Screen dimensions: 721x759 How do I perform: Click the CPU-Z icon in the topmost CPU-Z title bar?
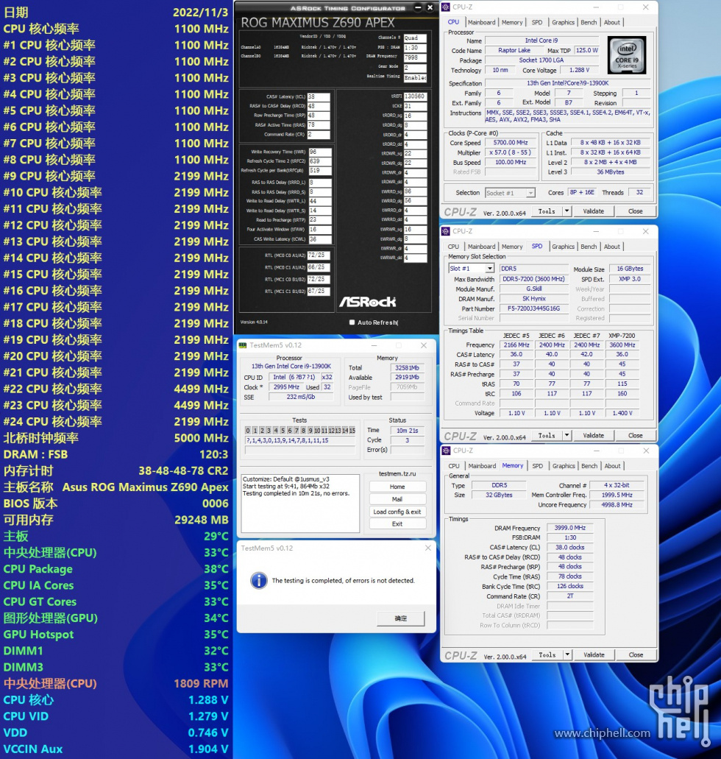[x=446, y=7]
